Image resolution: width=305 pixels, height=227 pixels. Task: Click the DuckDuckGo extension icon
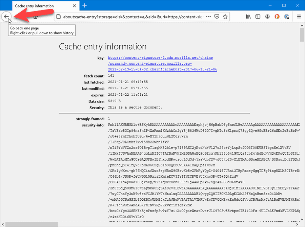(277, 17)
